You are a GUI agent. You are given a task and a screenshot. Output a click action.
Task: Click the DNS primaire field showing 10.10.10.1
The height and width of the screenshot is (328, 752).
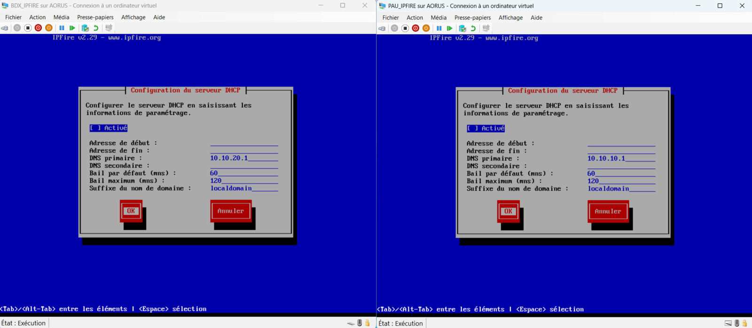(621, 158)
